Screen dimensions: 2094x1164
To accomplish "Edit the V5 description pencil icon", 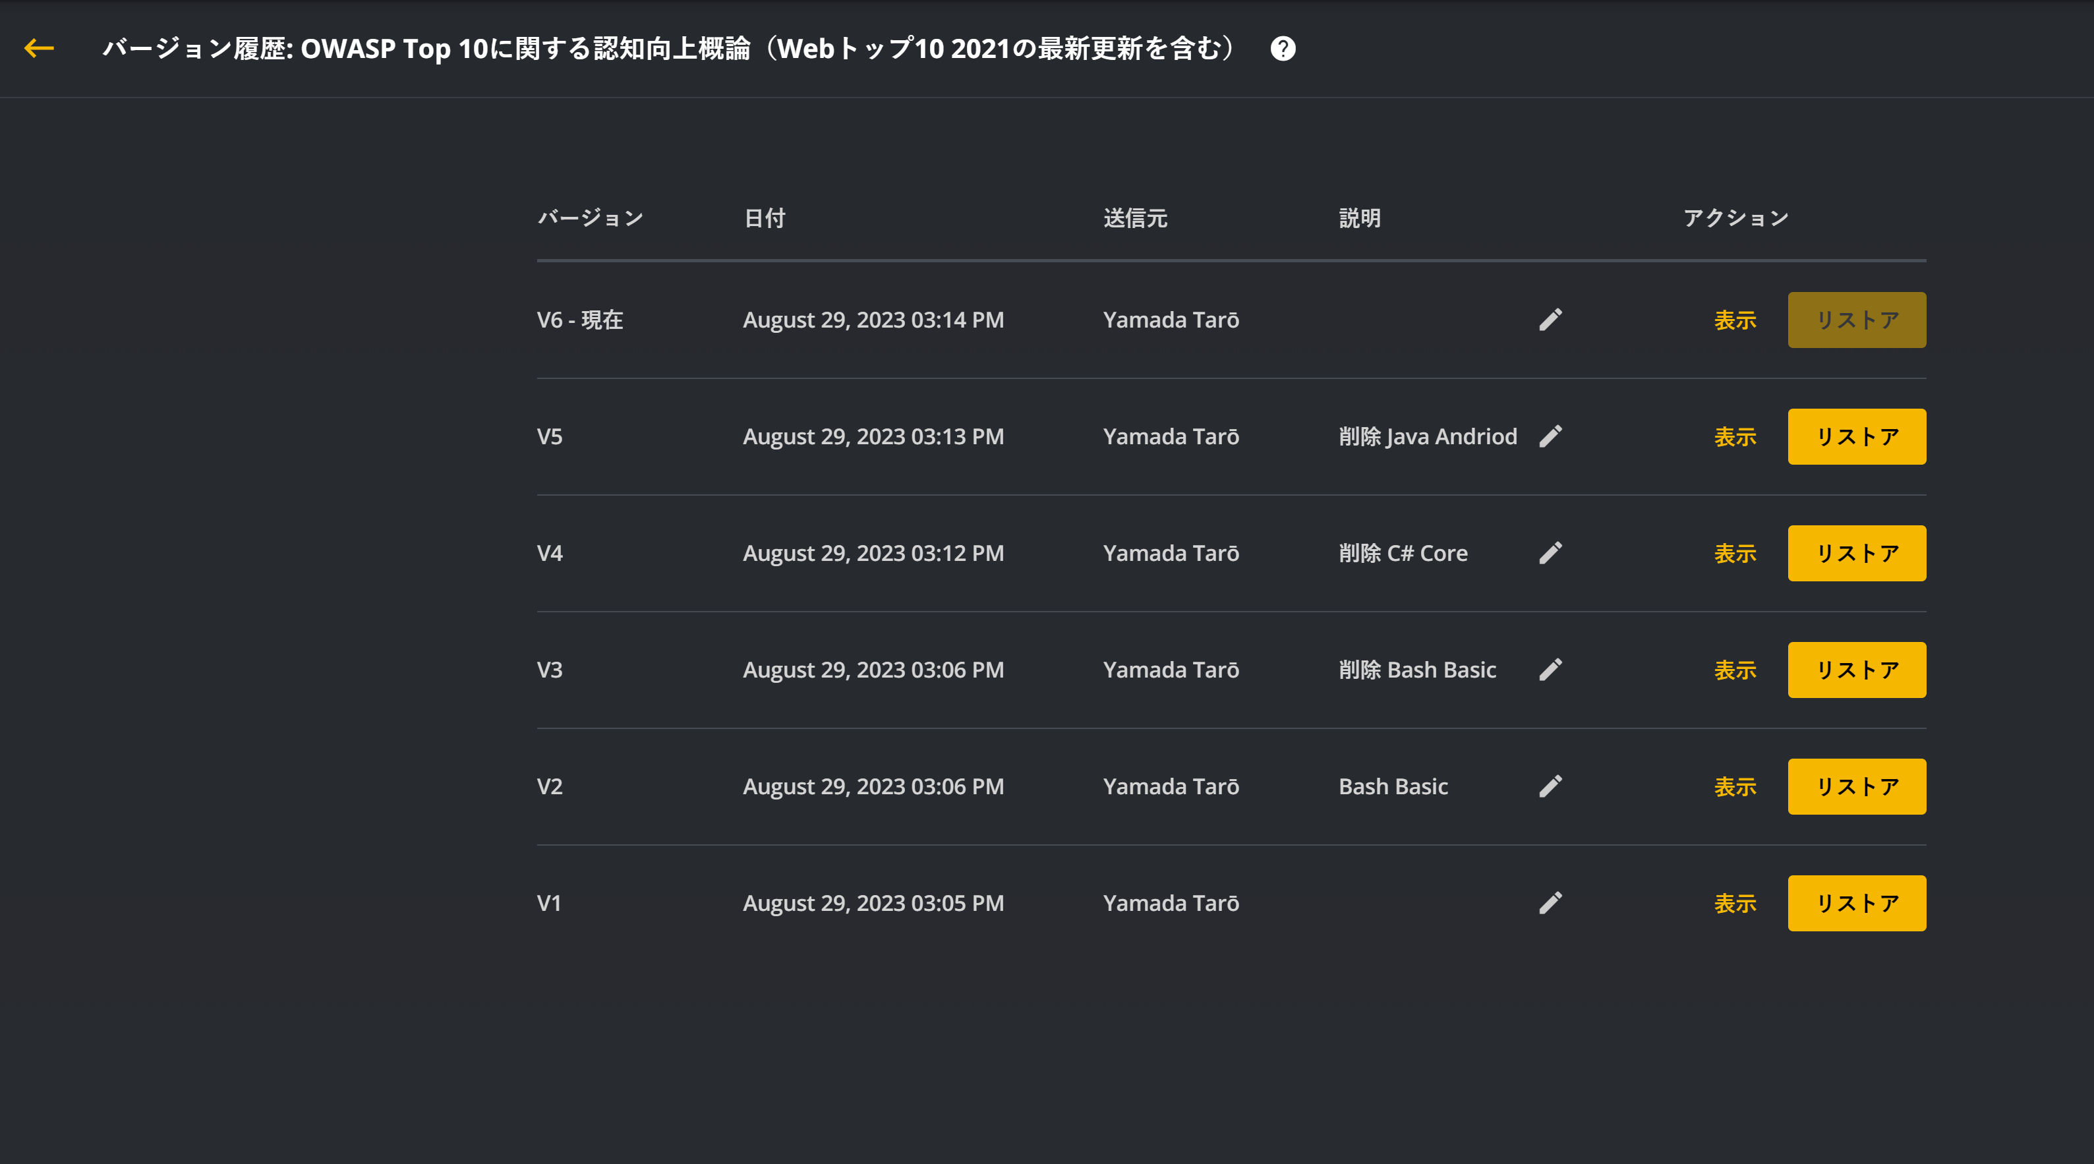I will pyautogui.click(x=1550, y=436).
